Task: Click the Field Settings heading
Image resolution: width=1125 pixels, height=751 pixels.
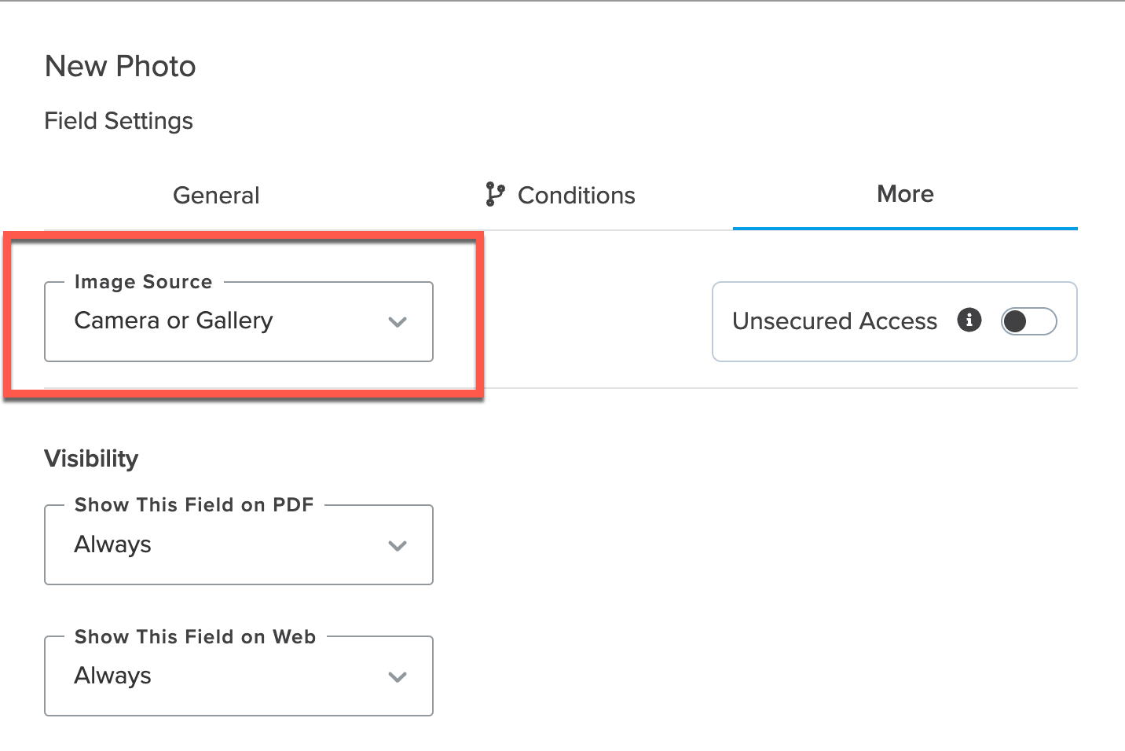Action: tap(119, 121)
